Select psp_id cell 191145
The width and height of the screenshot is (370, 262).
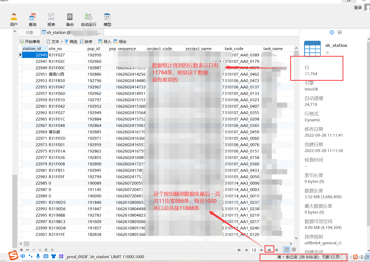point(97,189)
